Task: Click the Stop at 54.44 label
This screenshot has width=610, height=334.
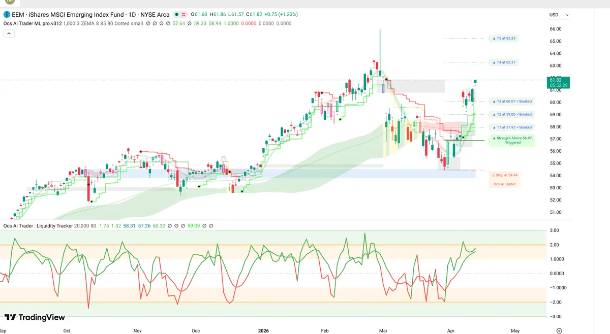Action: click(x=505, y=175)
